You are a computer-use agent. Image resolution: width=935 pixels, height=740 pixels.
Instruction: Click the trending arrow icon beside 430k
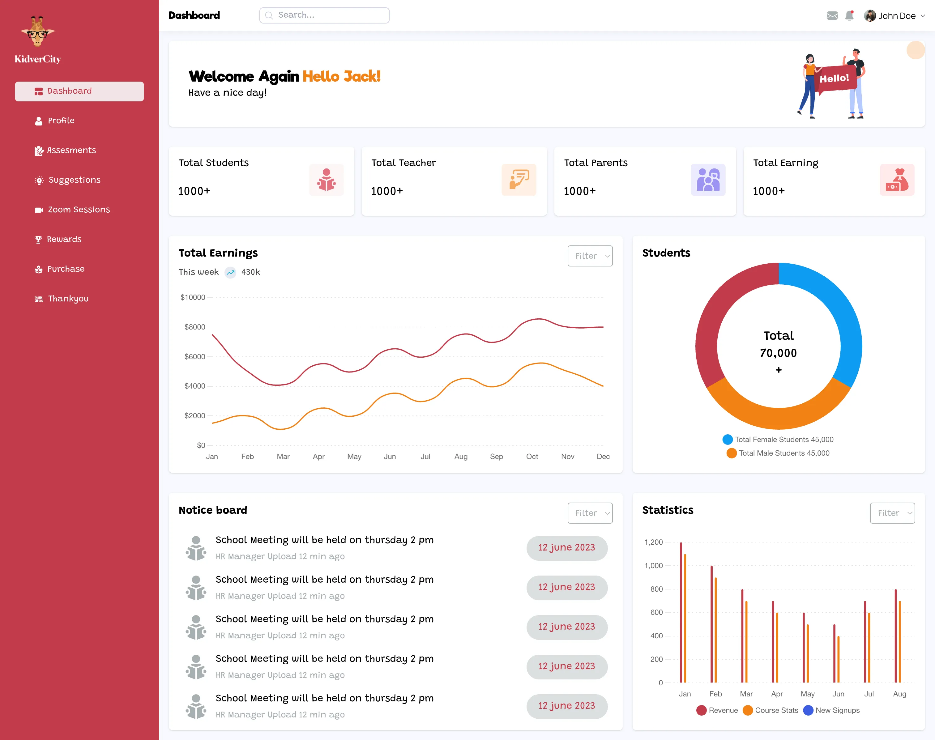click(x=230, y=273)
